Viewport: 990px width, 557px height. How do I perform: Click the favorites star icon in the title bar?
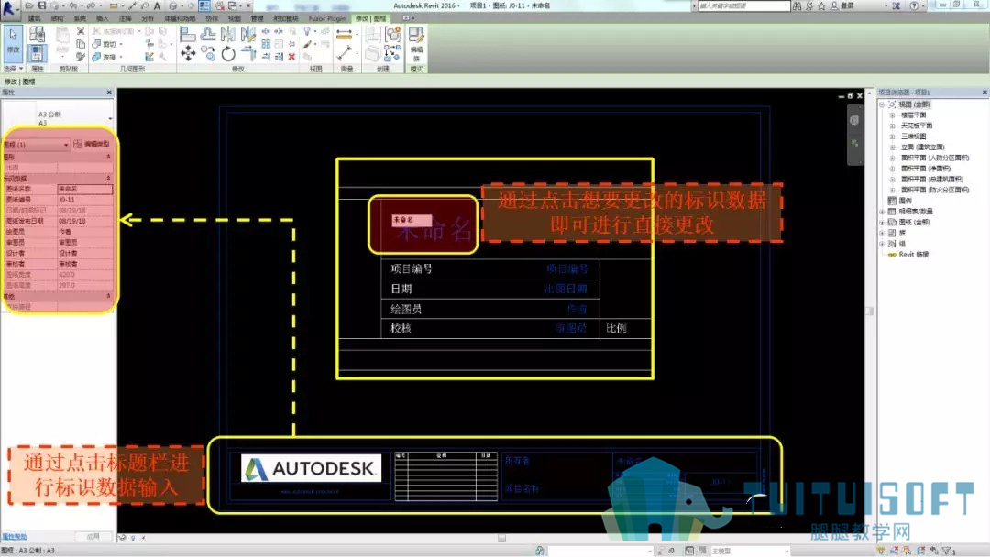tap(821, 5)
